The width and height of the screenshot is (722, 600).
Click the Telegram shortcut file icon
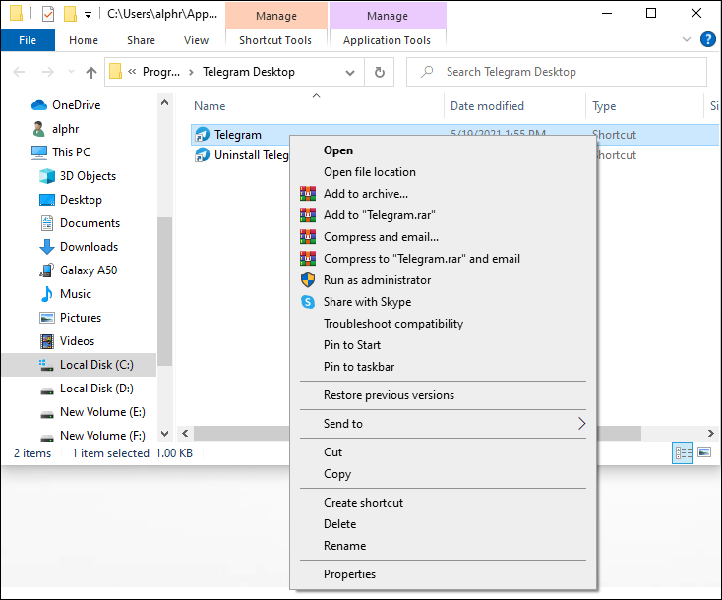click(x=202, y=135)
